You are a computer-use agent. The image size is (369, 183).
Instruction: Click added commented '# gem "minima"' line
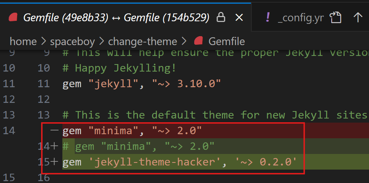pyautogui.click(x=139, y=146)
